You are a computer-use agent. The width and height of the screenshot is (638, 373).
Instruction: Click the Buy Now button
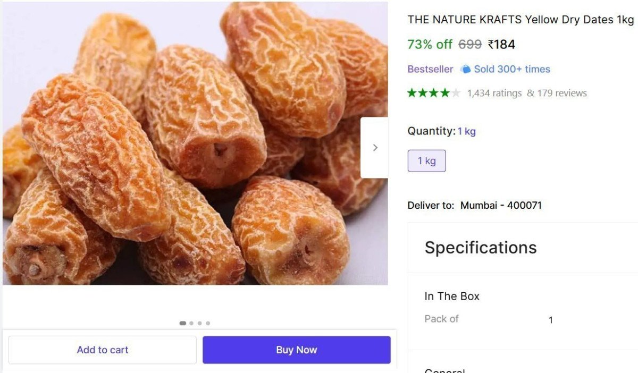[x=296, y=350]
